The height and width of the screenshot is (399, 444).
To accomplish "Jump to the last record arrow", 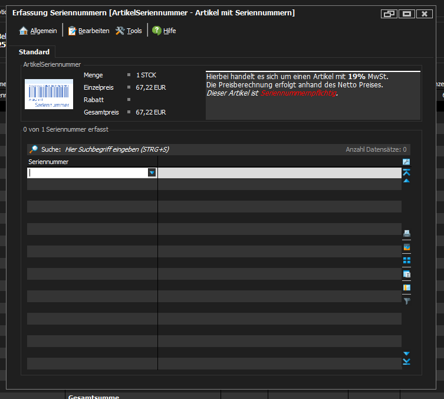I will 406,362.
